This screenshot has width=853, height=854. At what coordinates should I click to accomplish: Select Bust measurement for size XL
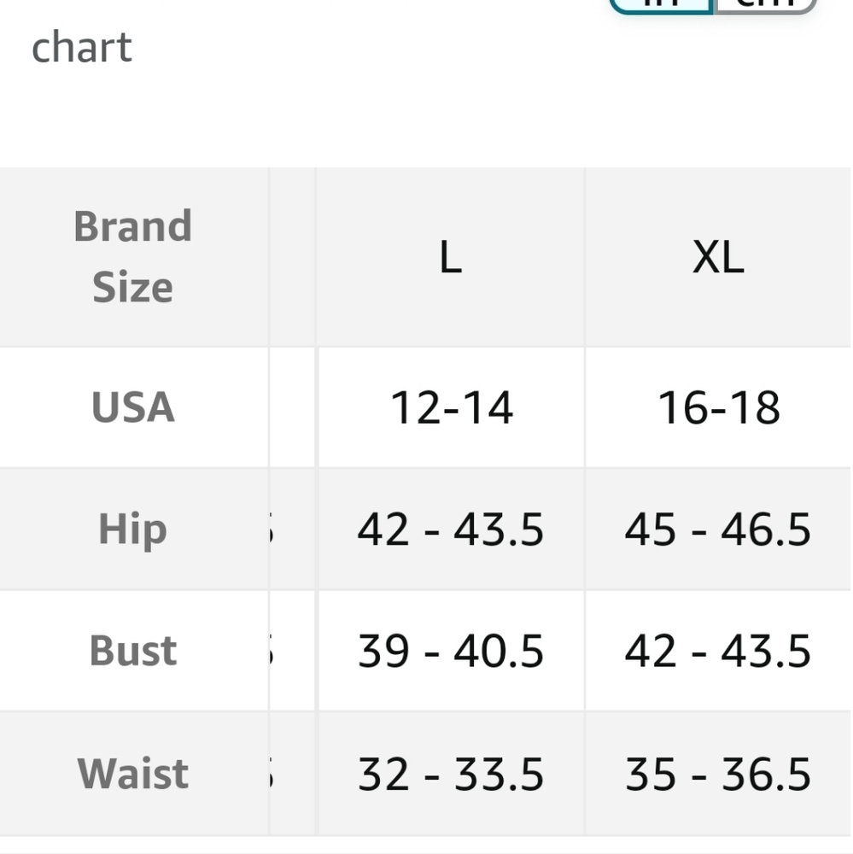[718, 650]
